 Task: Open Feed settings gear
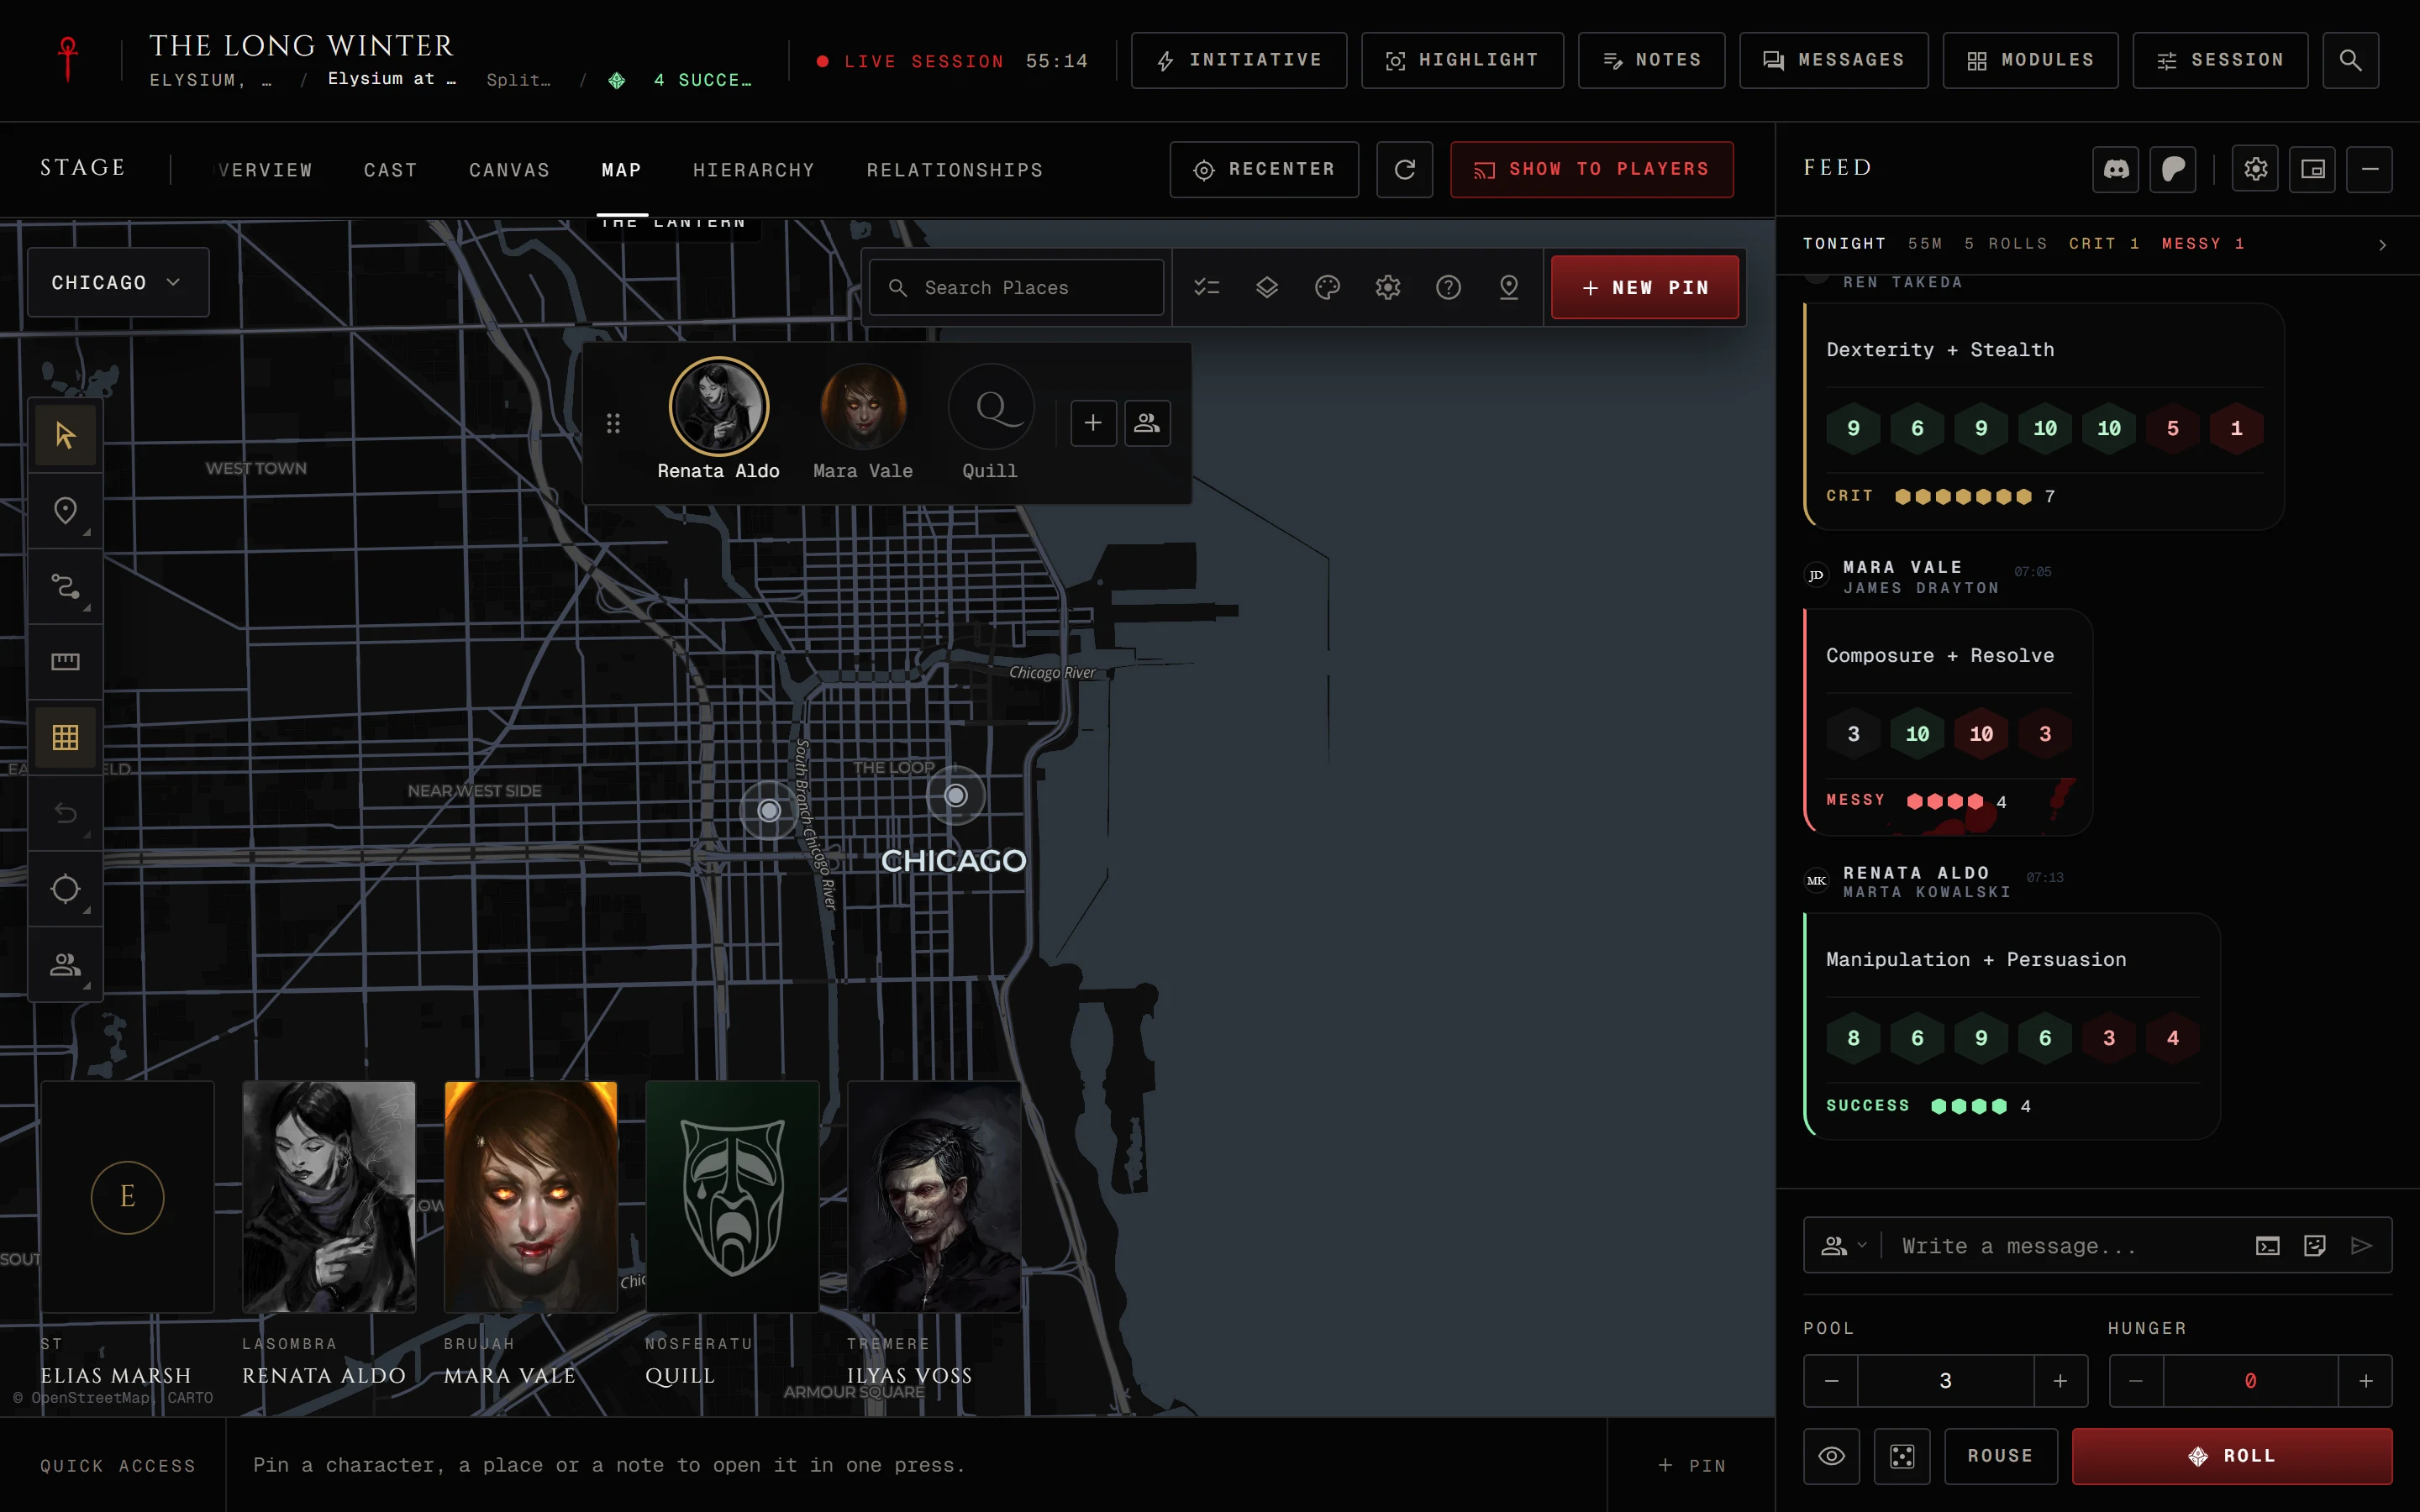click(2256, 169)
